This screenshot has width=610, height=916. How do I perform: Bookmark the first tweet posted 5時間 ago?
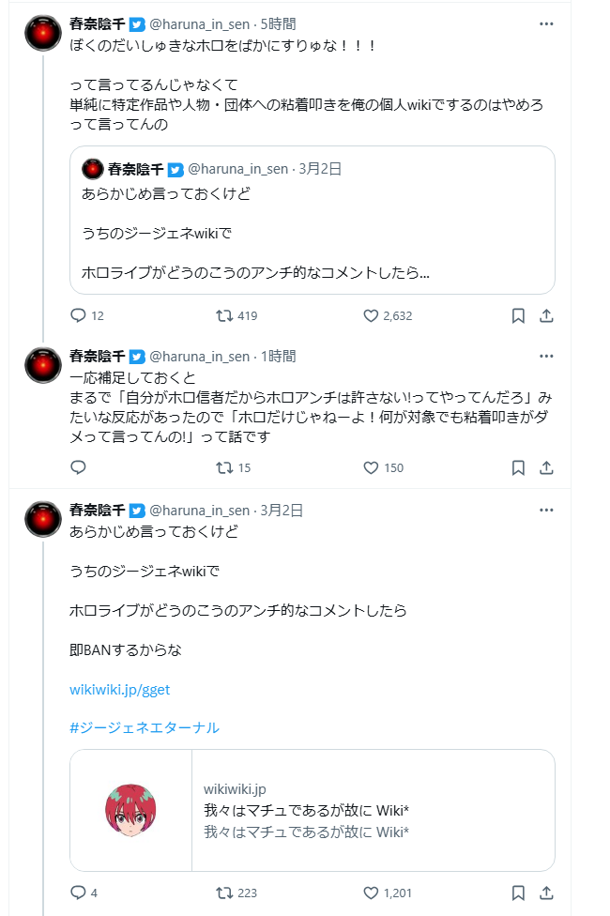click(518, 316)
